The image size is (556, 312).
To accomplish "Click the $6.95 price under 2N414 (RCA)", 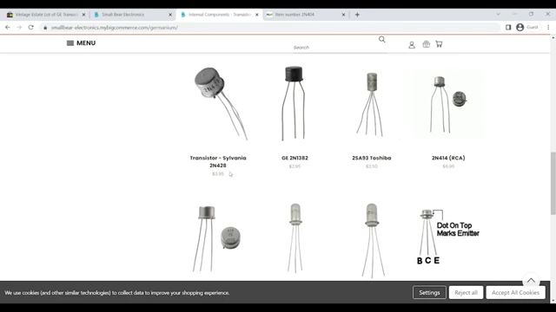I will coord(448,166).
